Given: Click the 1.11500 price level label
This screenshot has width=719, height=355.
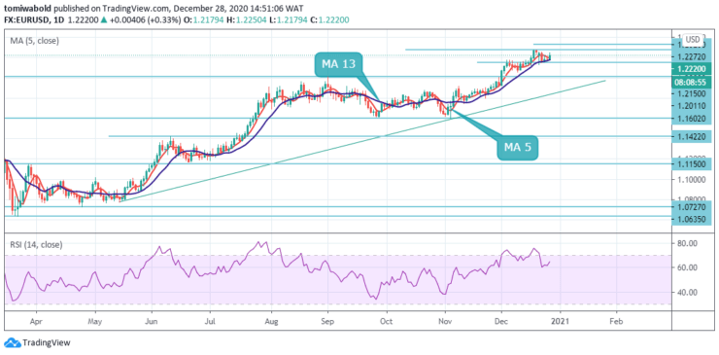Looking at the screenshot, I should pyautogui.click(x=693, y=163).
